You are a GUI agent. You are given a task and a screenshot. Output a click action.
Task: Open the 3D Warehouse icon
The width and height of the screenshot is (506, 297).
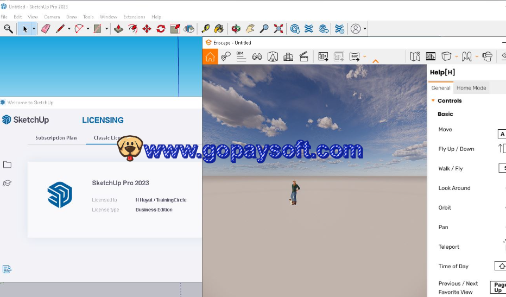pyautogui.click(x=295, y=29)
